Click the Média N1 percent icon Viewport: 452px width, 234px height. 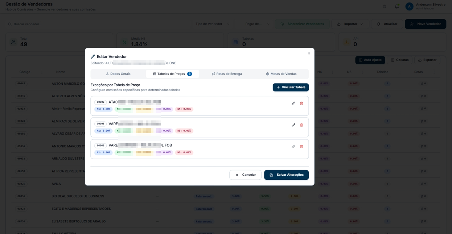click(124, 42)
